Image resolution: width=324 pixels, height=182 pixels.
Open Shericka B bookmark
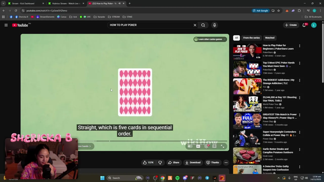point(22,17)
